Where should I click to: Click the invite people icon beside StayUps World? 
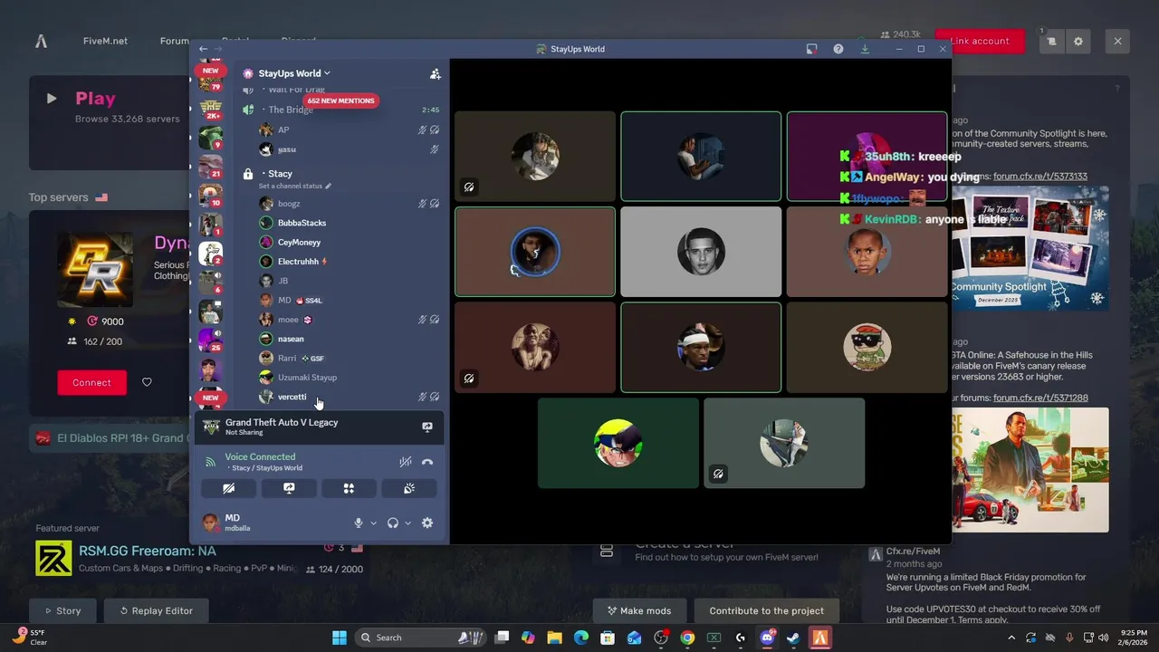pyautogui.click(x=436, y=73)
